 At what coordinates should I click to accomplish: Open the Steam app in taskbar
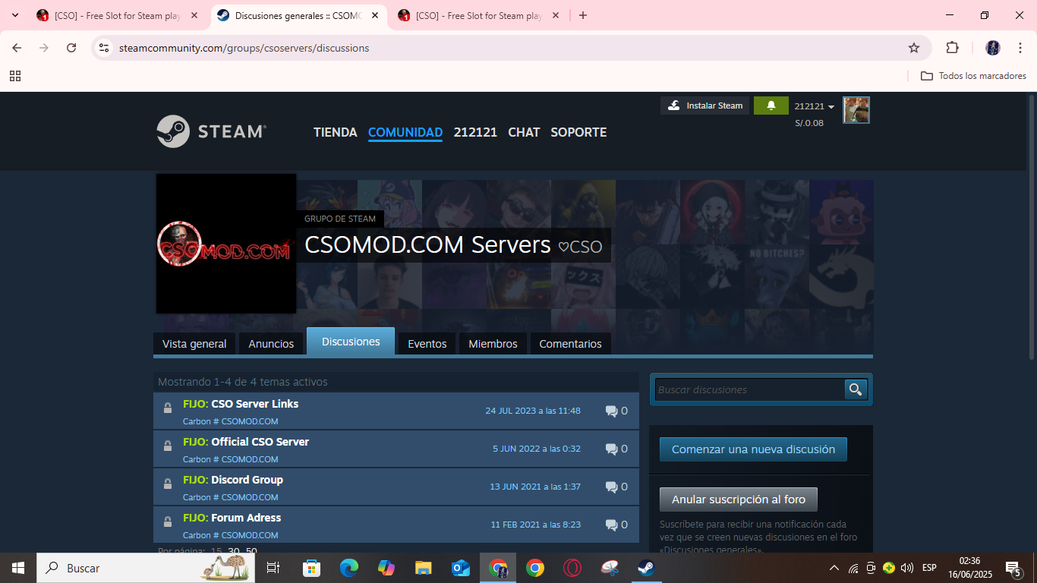tap(645, 568)
